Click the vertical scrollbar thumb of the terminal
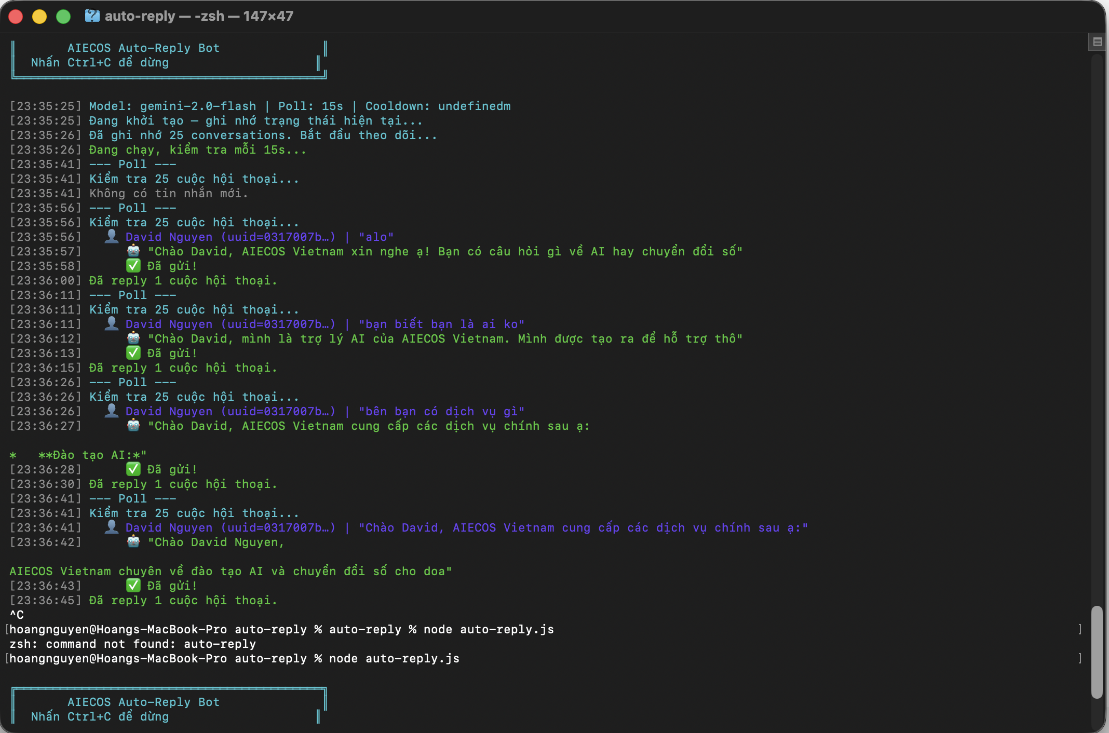 (1097, 652)
